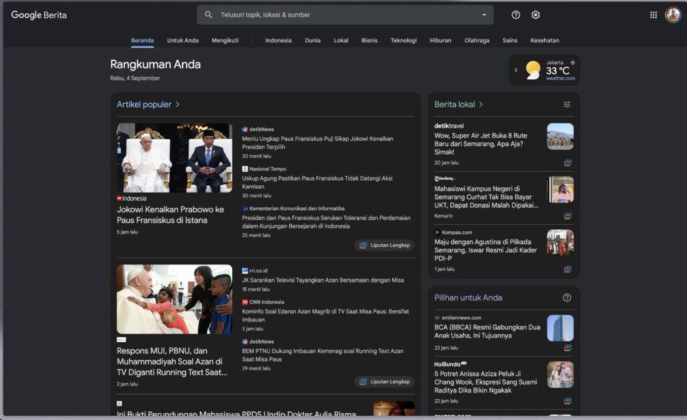687x420 pixels.
Task: Collapse weather widget with left chevron
Action: (x=516, y=70)
